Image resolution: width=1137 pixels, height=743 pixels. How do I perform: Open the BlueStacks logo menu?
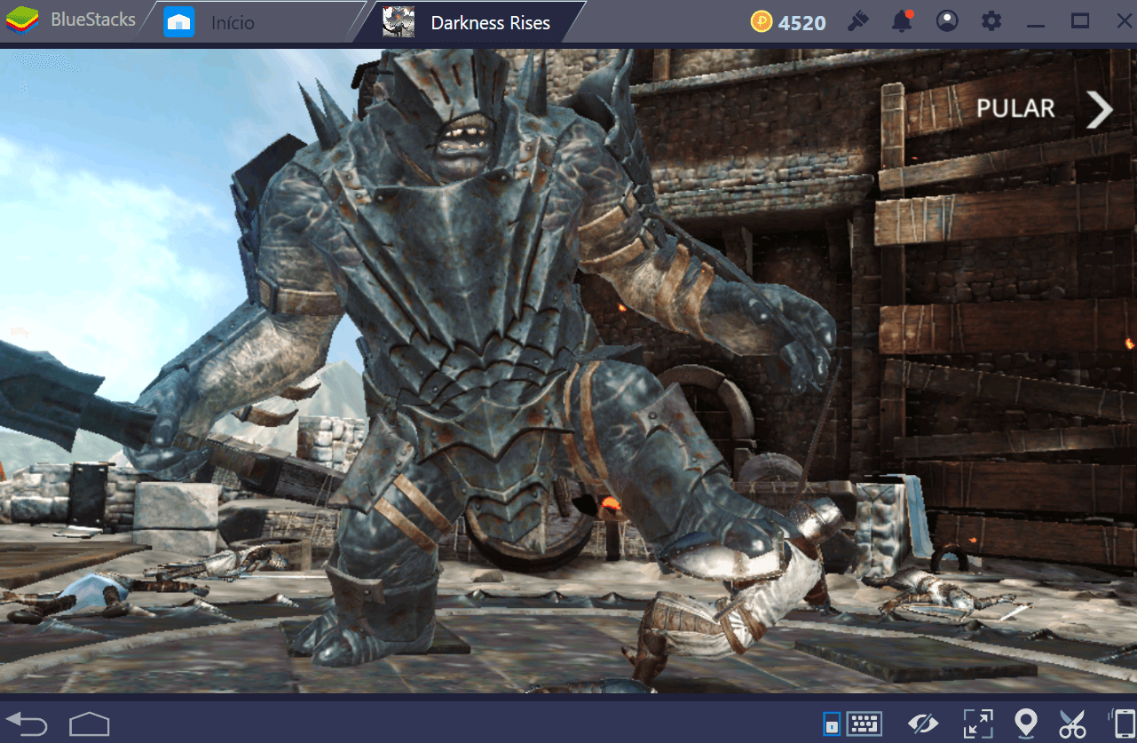click(22, 21)
